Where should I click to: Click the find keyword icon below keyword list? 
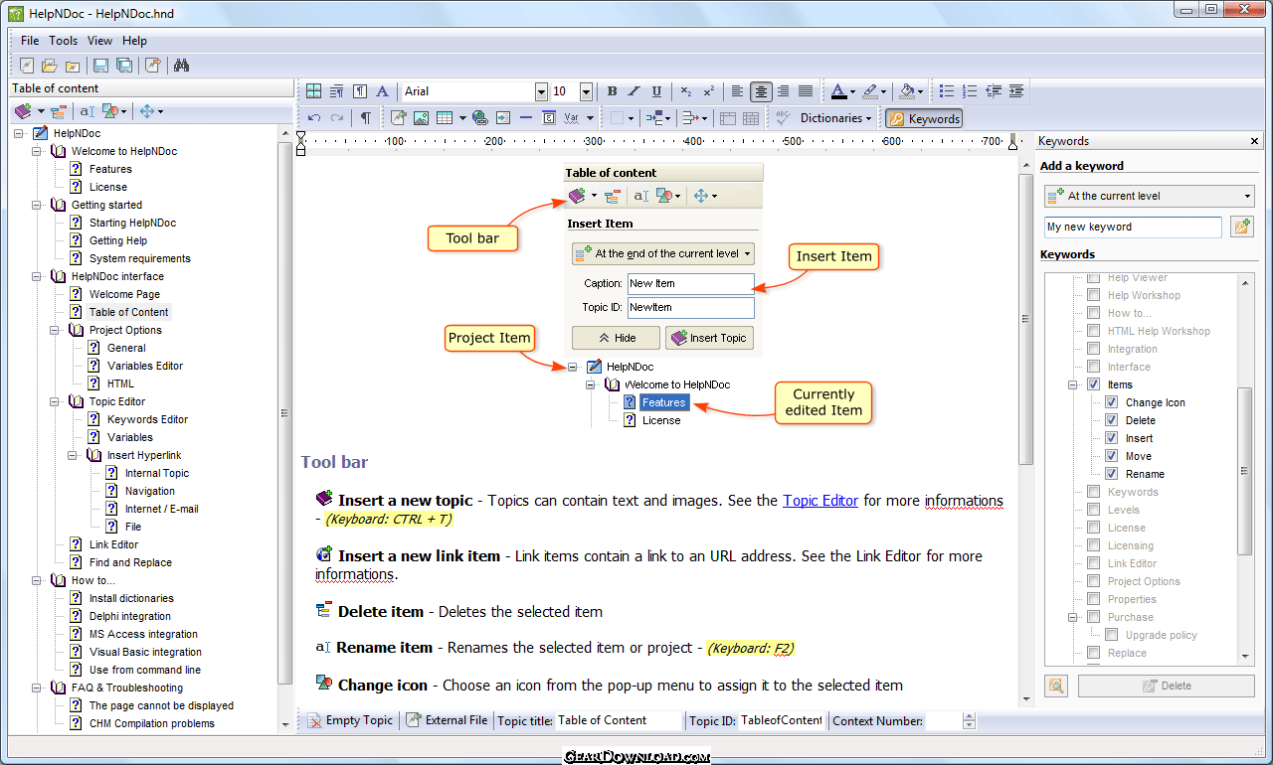click(1056, 686)
